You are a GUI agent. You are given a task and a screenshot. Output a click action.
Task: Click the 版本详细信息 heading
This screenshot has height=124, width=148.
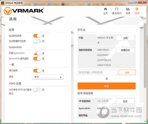[x=85, y=93]
